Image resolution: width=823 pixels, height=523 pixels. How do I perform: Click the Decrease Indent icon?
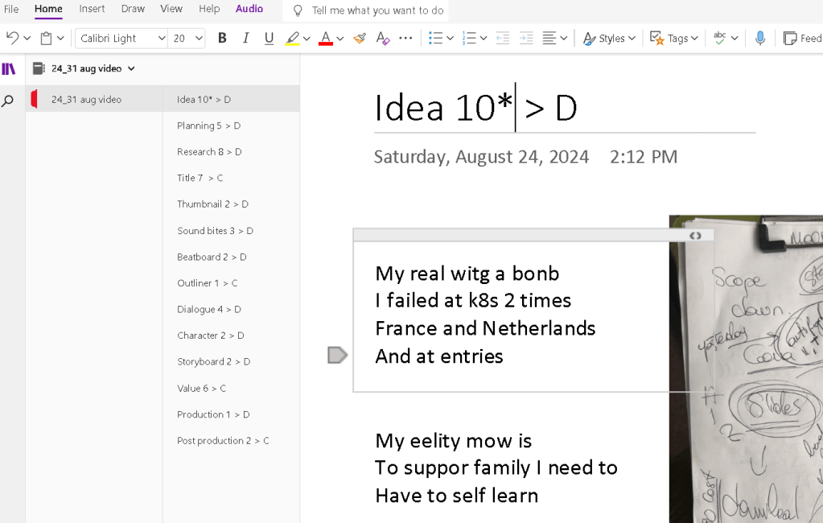[x=503, y=38]
